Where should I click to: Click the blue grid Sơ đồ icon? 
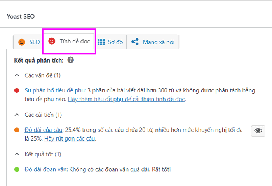101,42
